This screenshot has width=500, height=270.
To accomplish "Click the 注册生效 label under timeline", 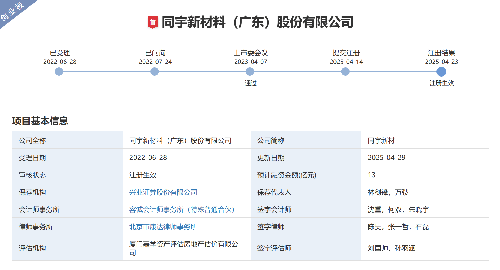I will (x=441, y=83).
